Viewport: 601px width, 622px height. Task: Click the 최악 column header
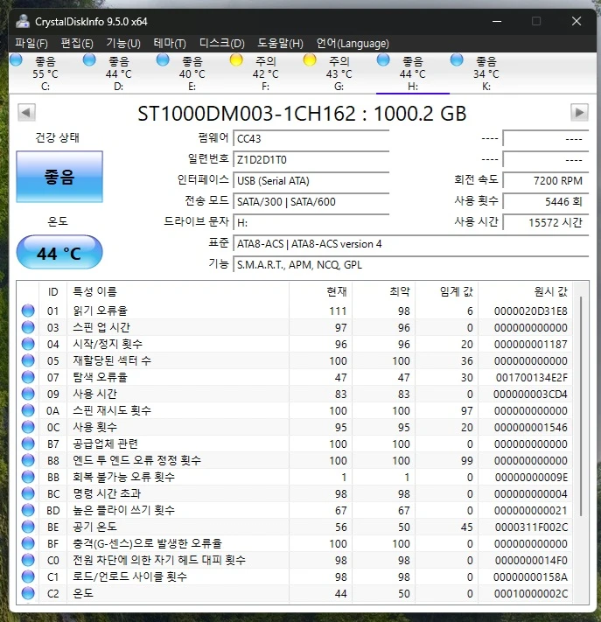pyautogui.click(x=384, y=291)
